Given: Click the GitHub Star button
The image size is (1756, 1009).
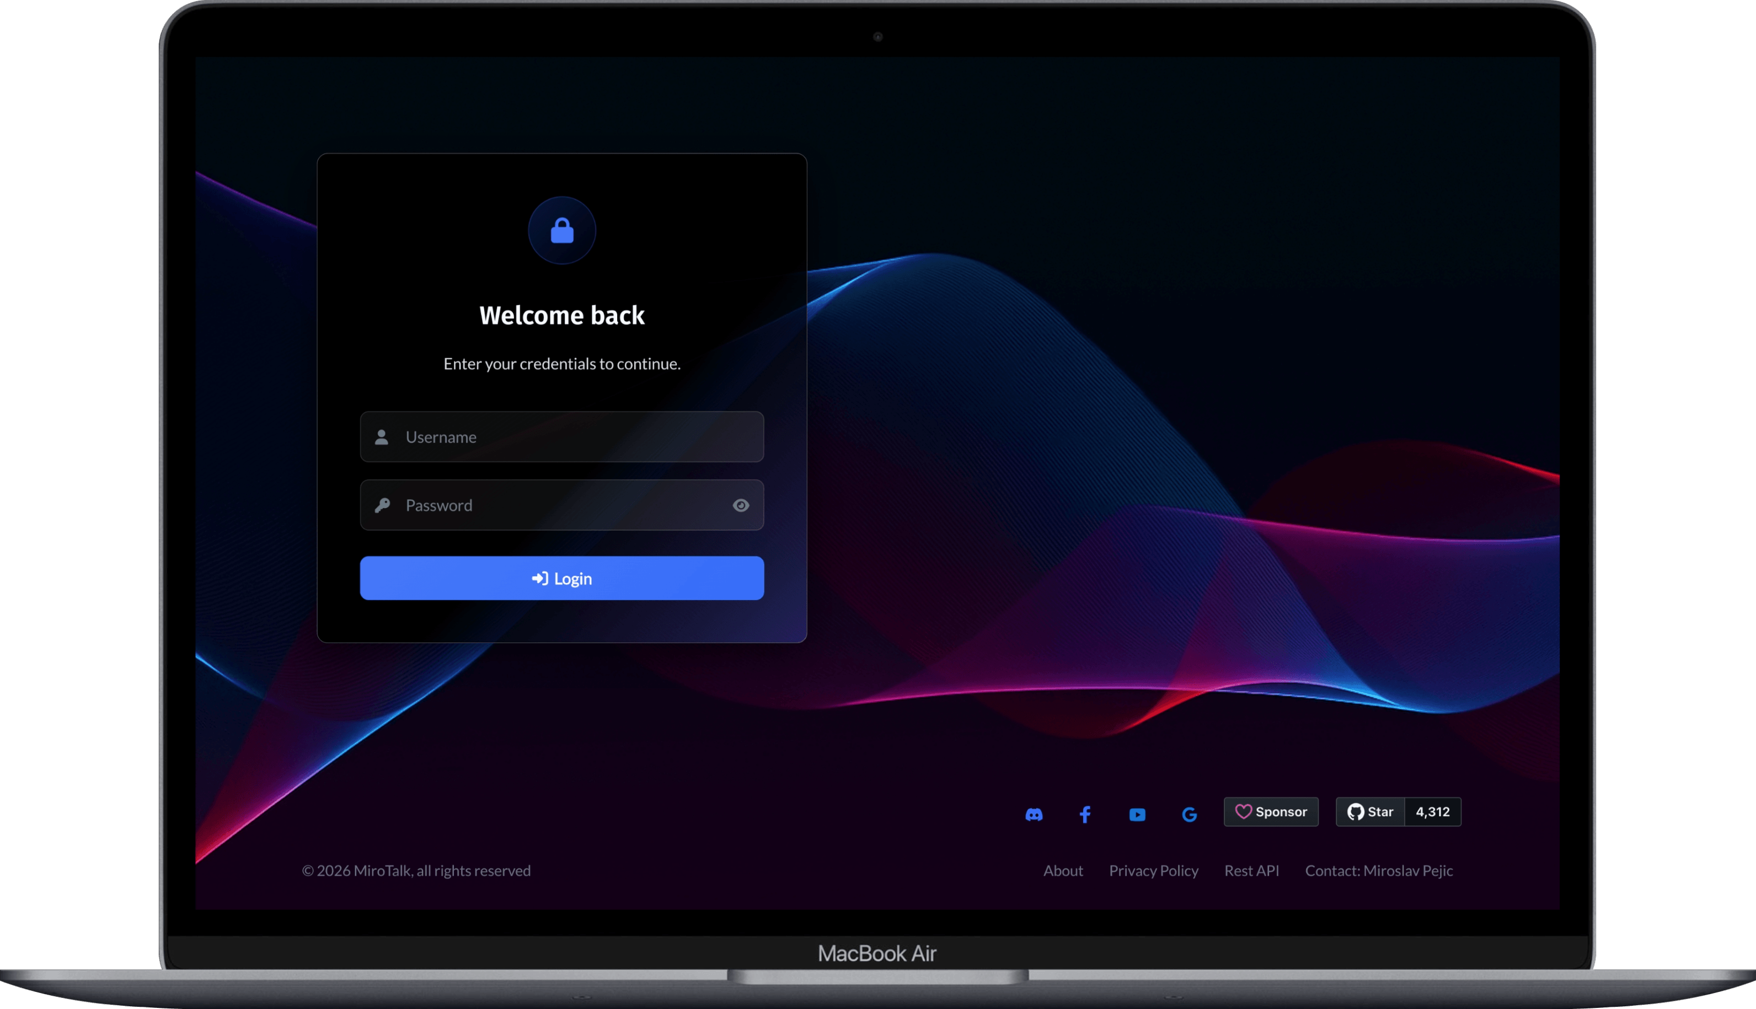Looking at the screenshot, I should [1370, 812].
